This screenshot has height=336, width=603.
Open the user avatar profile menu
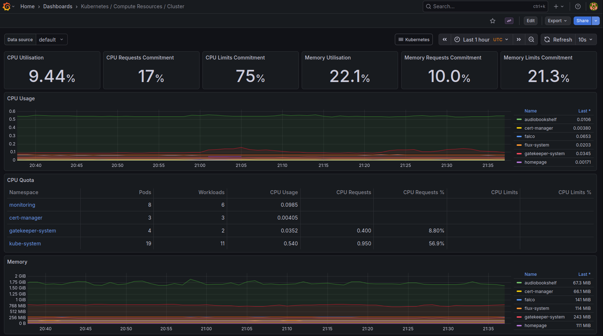pyautogui.click(x=594, y=6)
